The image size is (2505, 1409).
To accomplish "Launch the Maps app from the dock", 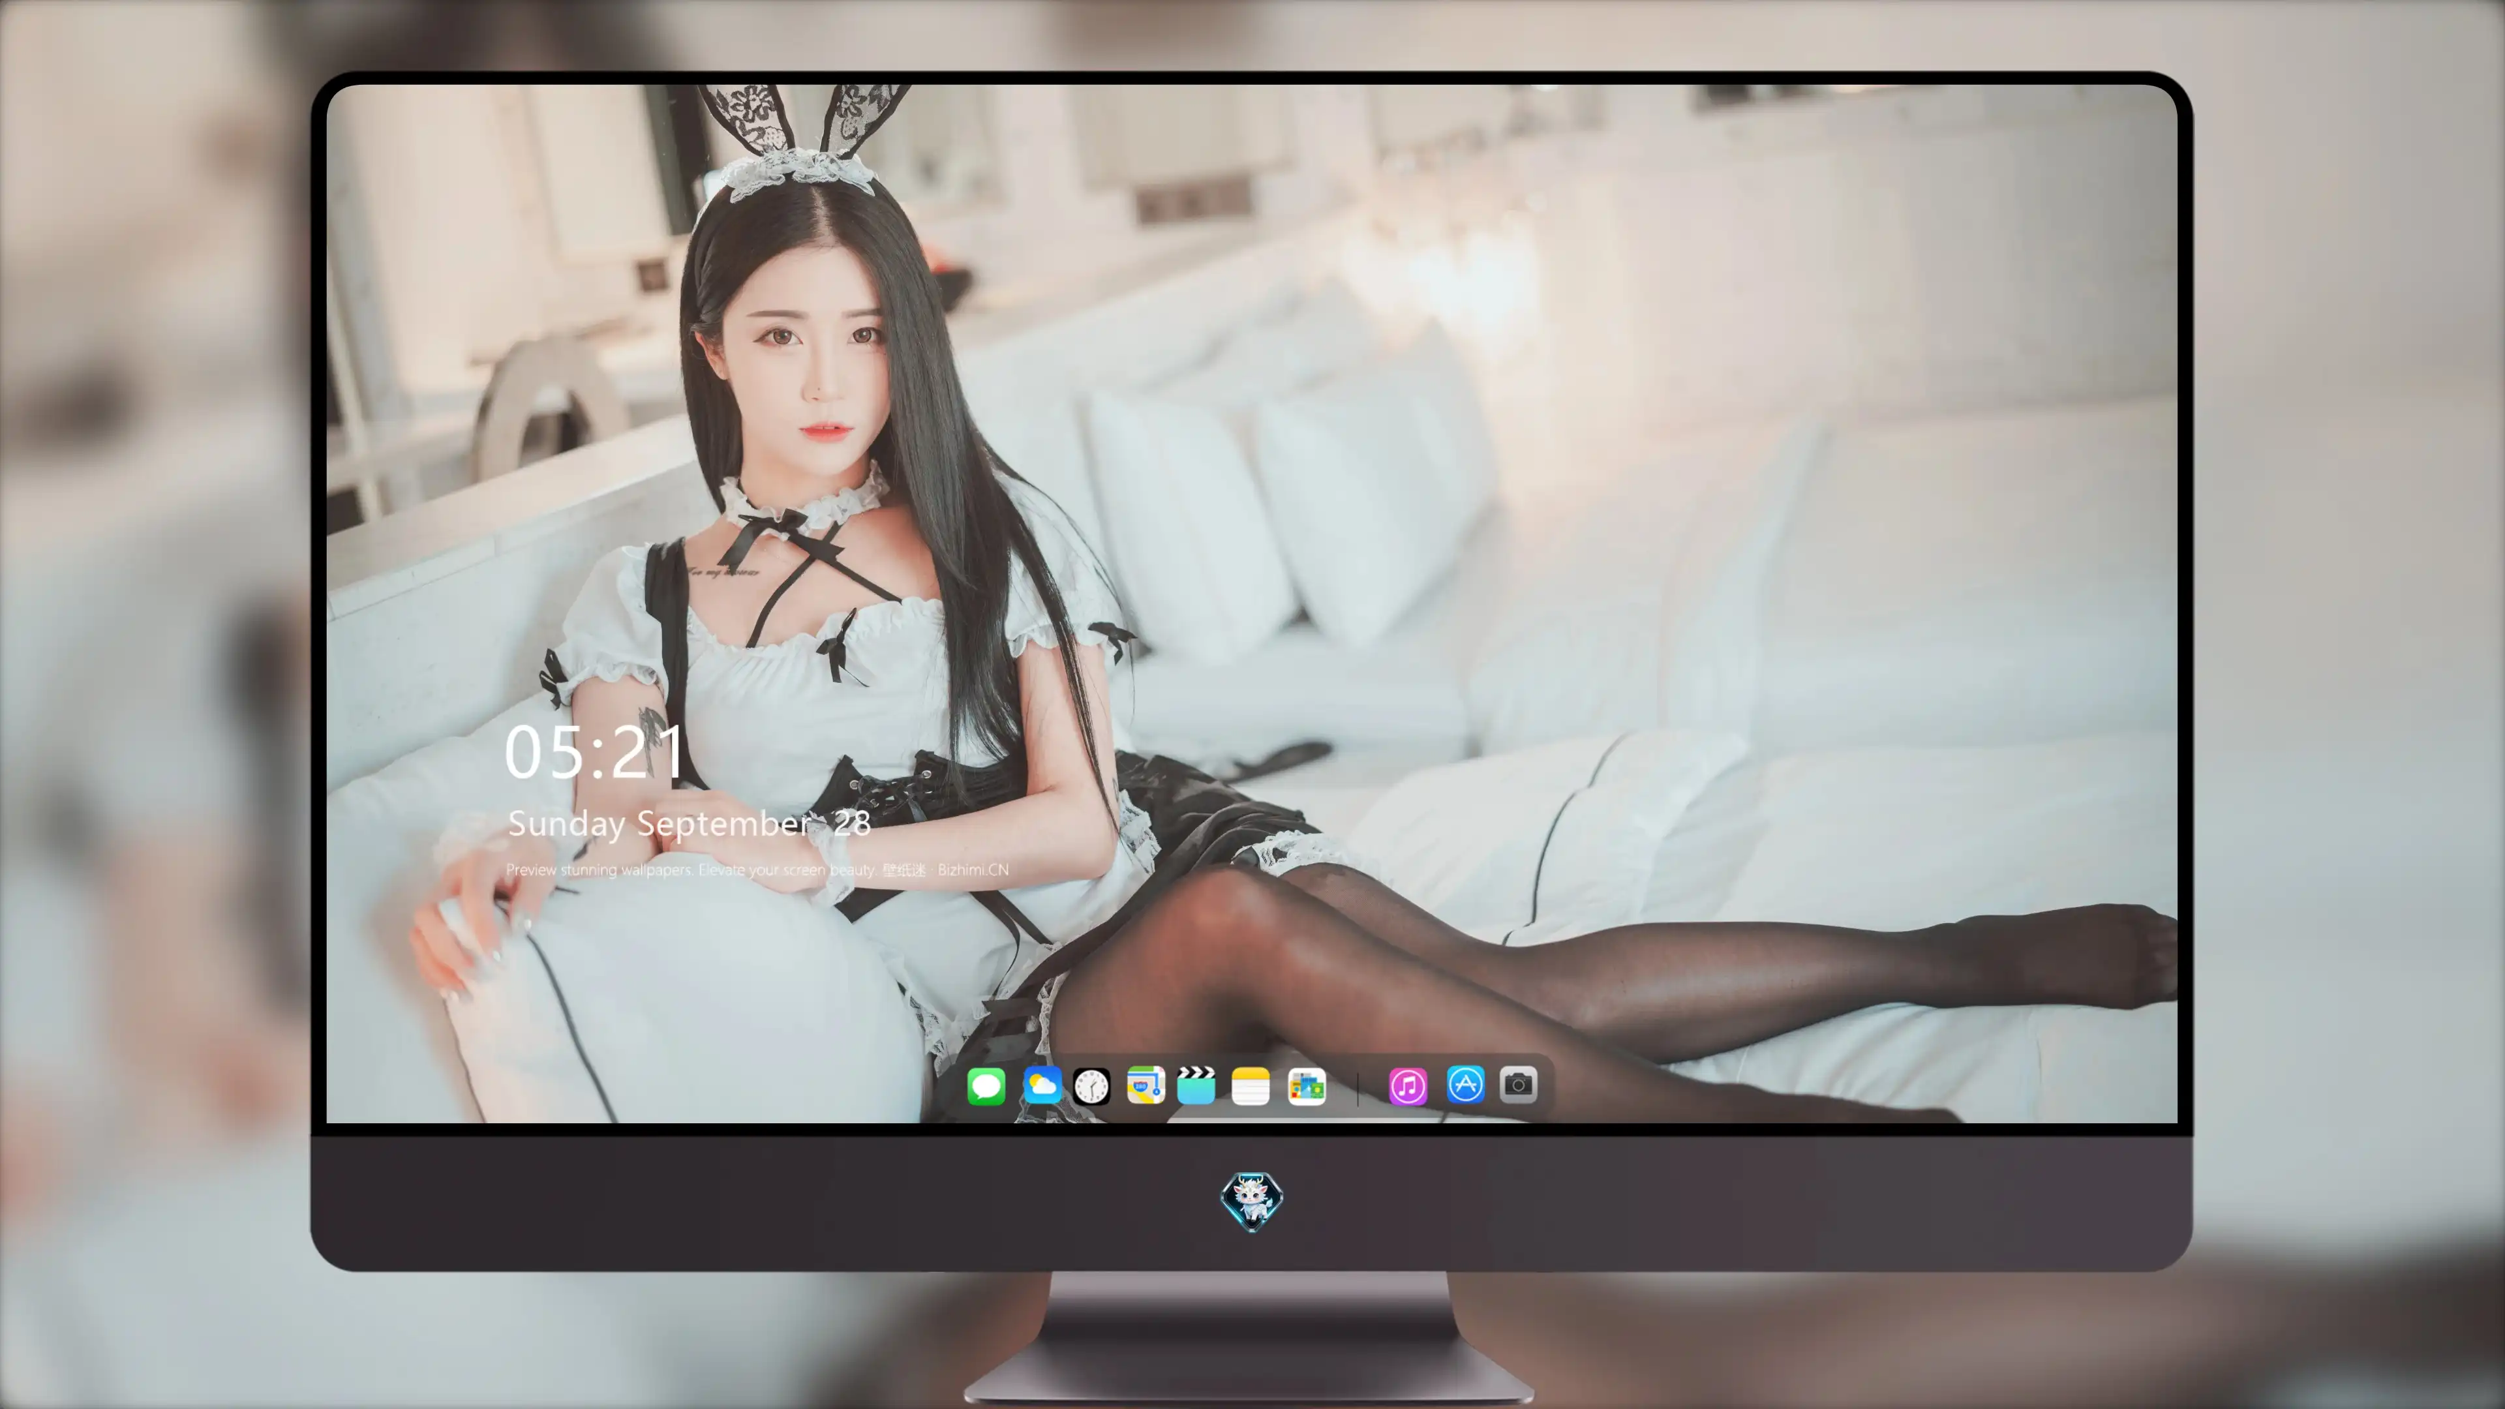I will pyautogui.click(x=1146, y=1085).
